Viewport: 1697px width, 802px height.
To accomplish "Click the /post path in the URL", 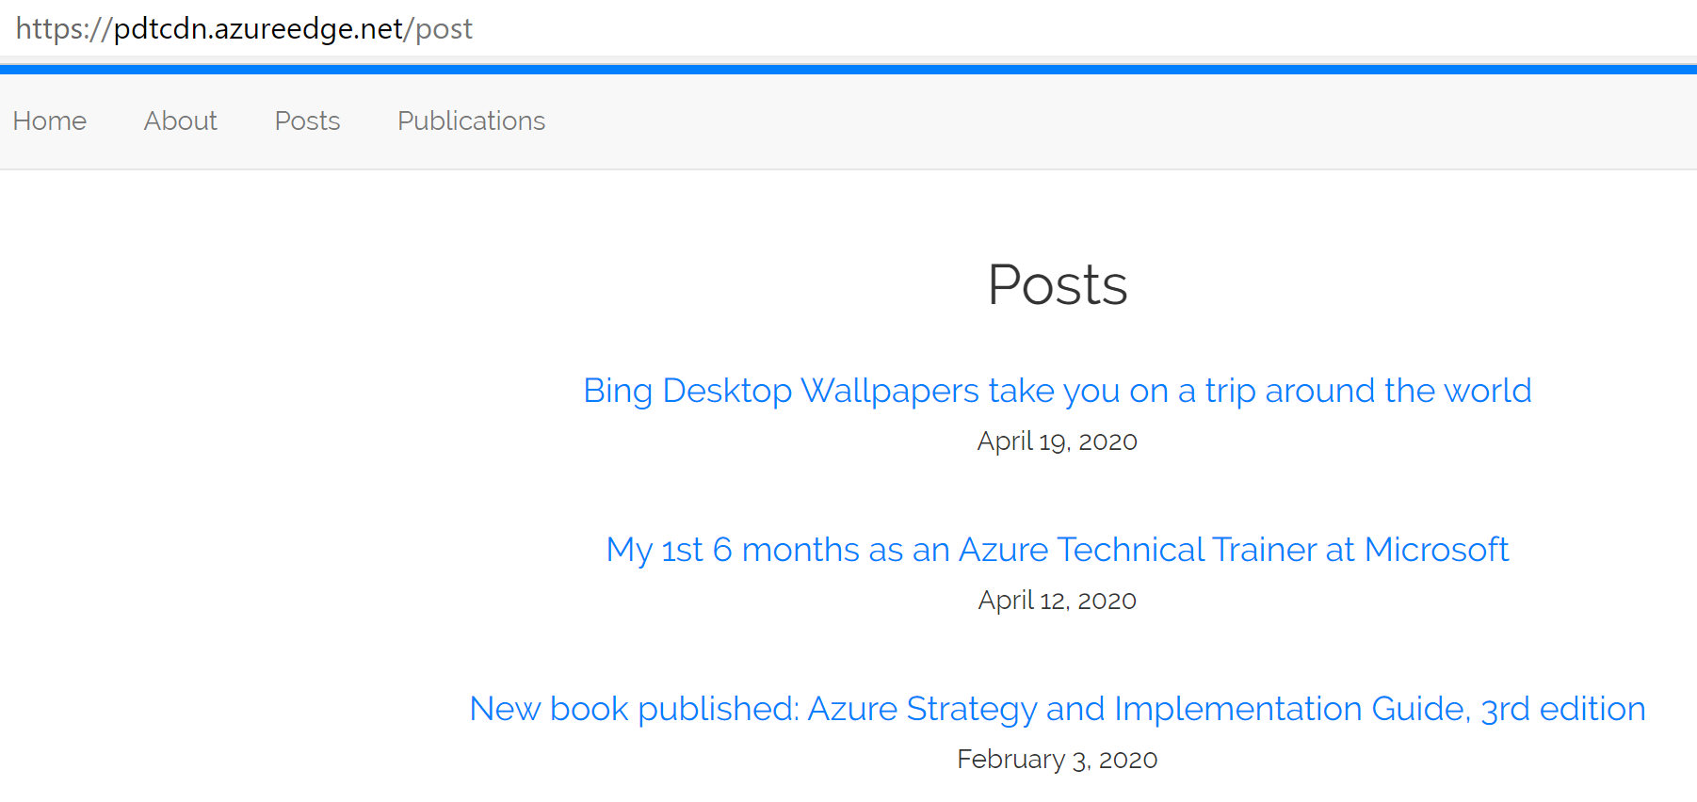I will point(441,29).
